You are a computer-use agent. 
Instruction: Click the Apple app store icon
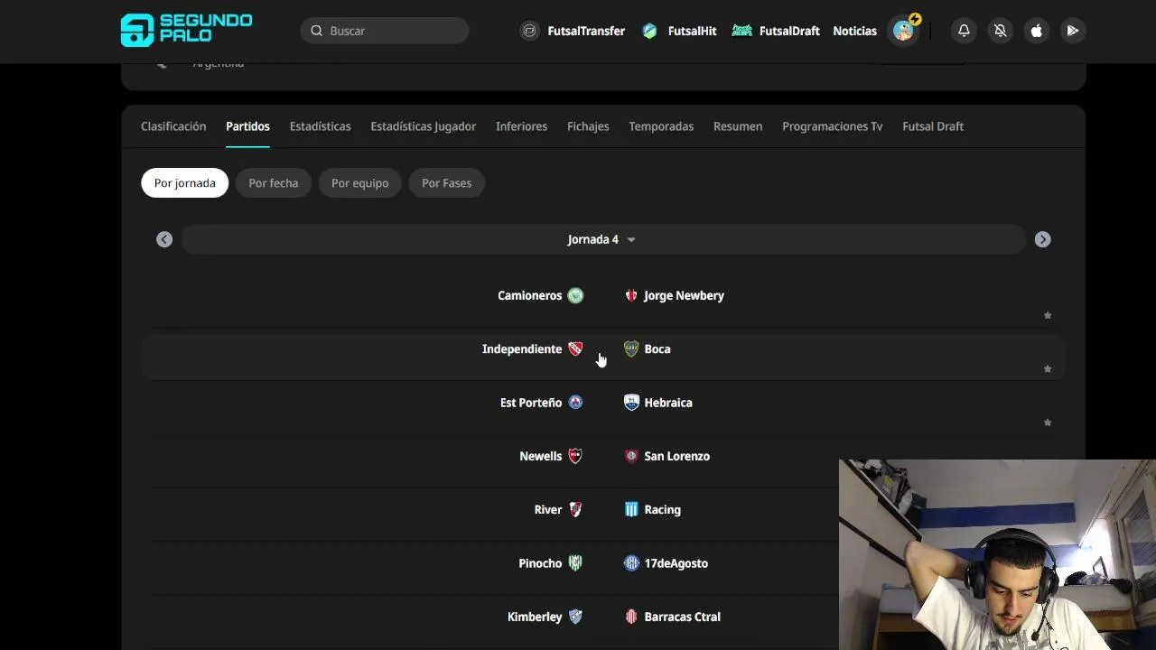click(x=1036, y=31)
